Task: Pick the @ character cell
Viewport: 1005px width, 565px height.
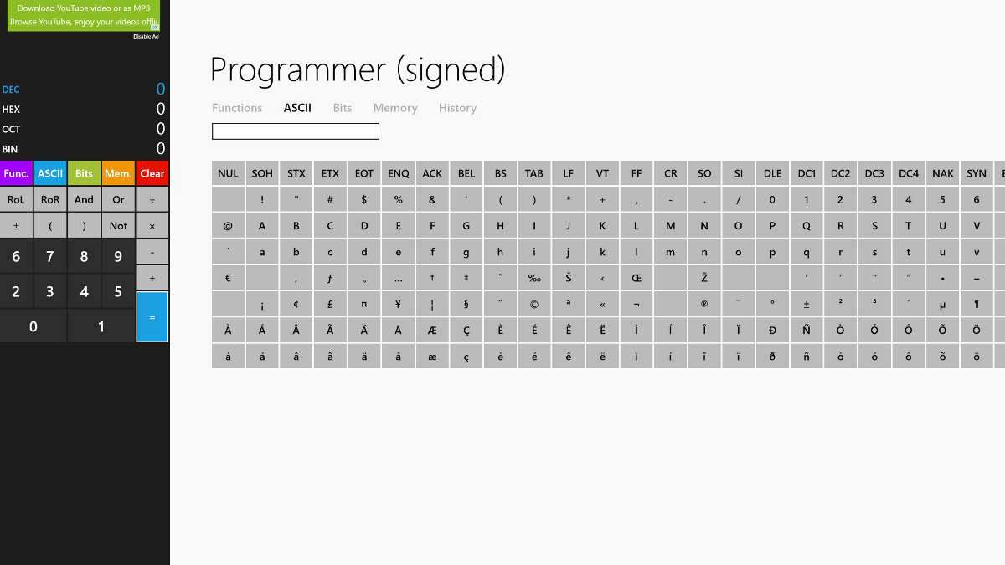Action: click(228, 226)
